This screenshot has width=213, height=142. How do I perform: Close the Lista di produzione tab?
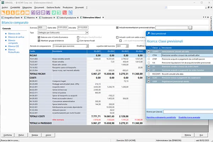[x=78, y=18]
